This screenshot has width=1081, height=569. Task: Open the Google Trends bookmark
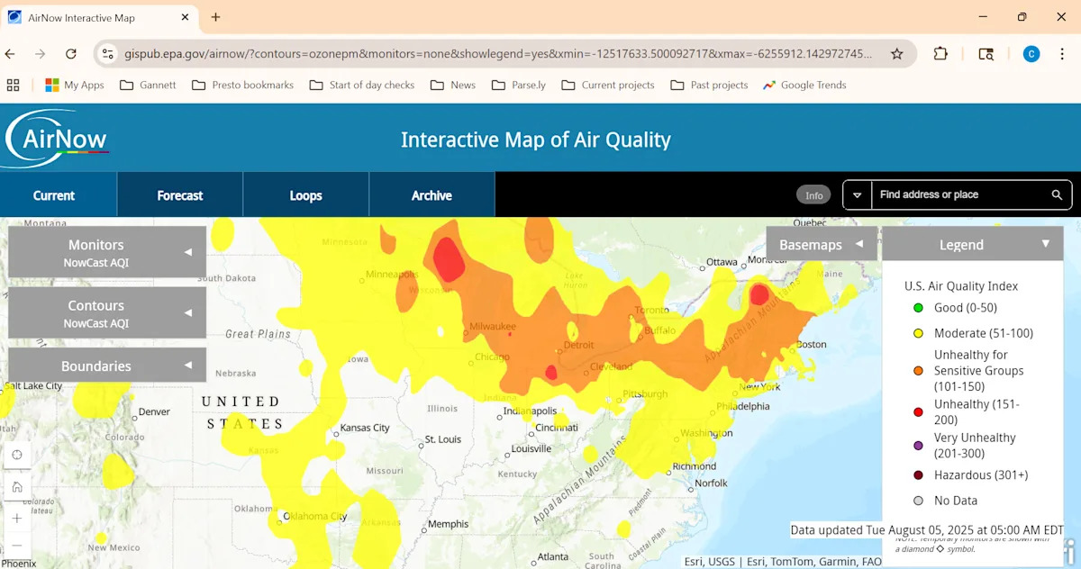(804, 85)
